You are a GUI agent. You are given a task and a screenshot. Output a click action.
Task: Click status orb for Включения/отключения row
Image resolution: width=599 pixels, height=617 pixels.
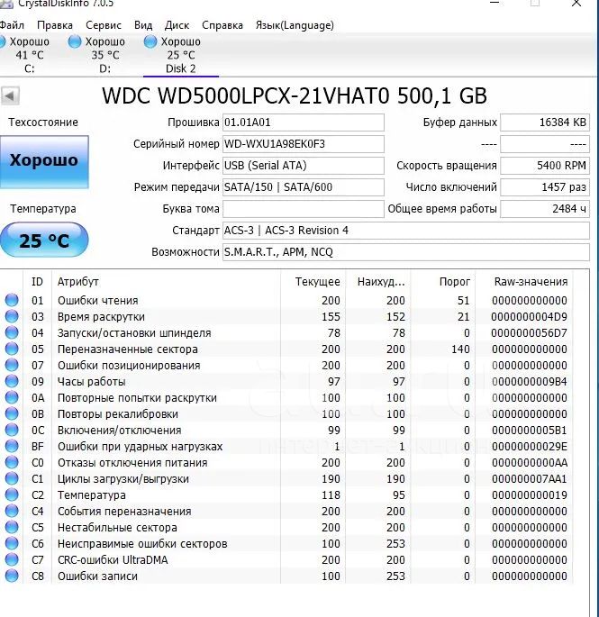tap(12, 430)
